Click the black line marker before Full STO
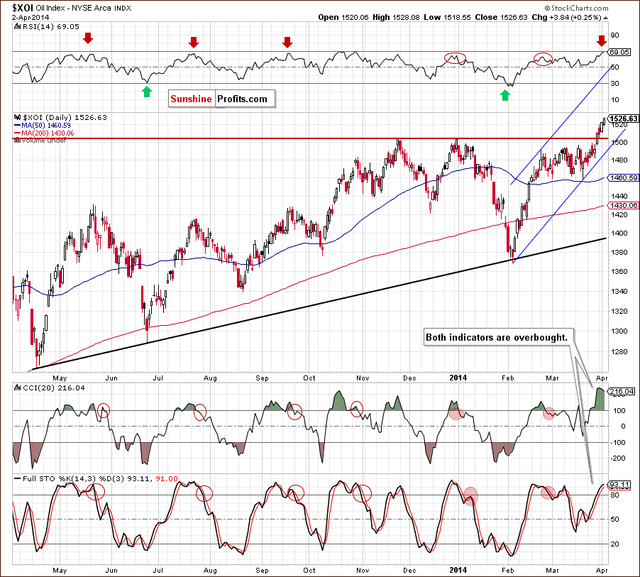Viewport: 640px width, 577px height. [18, 478]
